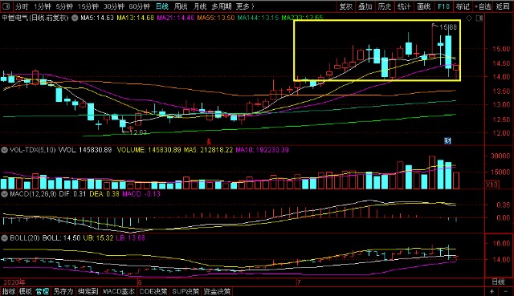The height and width of the screenshot is (296, 514).
Task: Click the panel layout icon at top-left
Action: pyautogui.click(x=6, y=6)
